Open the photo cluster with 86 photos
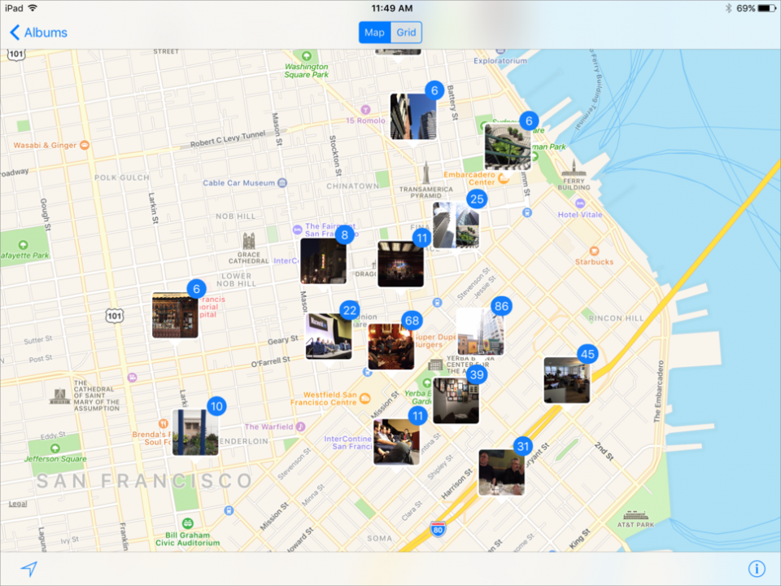The width and height of the screenshot is (781, 586). 479,331
